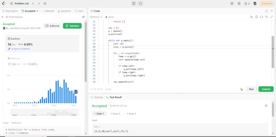This screenshot has height=137, width=276.
Task: Go to next problem chevron
Action: tap(39, 3)
